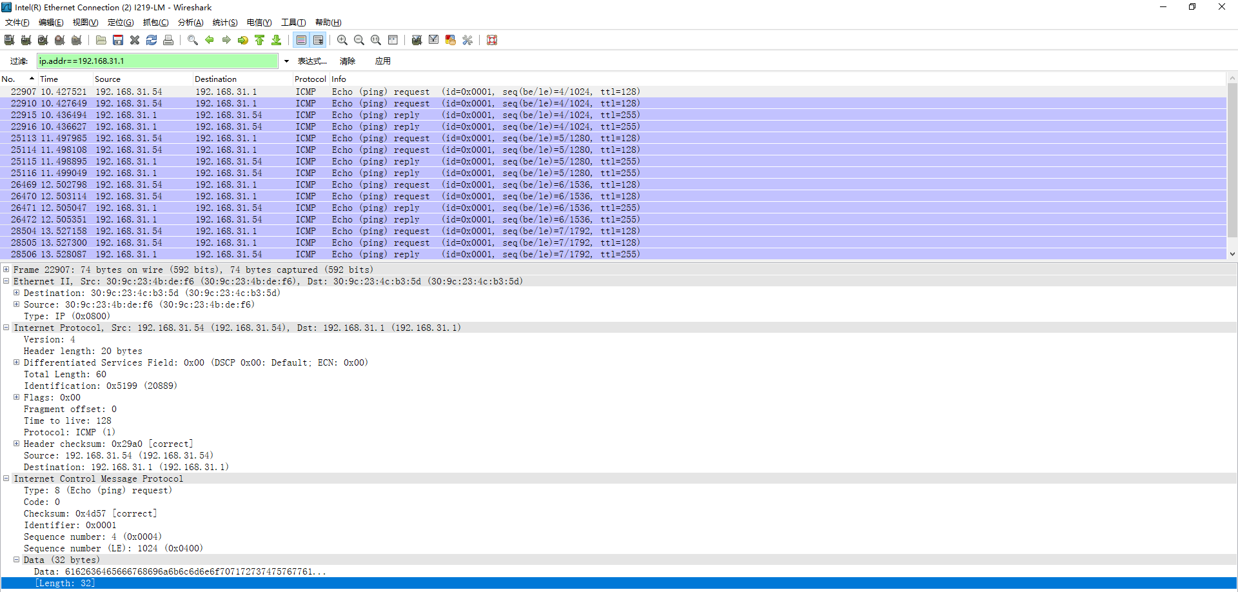Screen dimensions: 1238x592
Task: Go back in packet history
Action: (x=210, y=40)
